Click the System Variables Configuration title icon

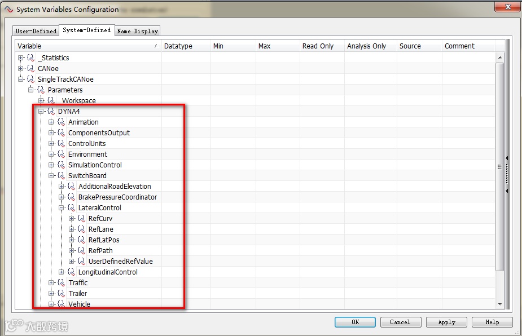click(9, 10)
